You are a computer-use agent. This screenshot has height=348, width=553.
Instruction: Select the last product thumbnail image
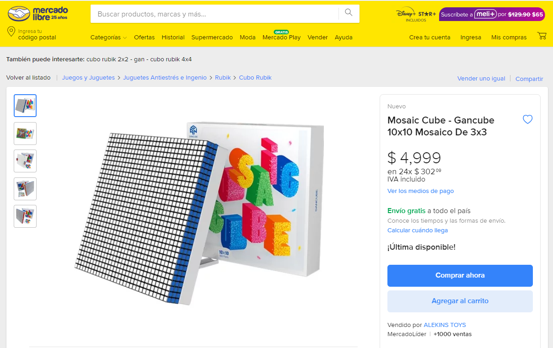pyautogui.click(x=25, y=216)
